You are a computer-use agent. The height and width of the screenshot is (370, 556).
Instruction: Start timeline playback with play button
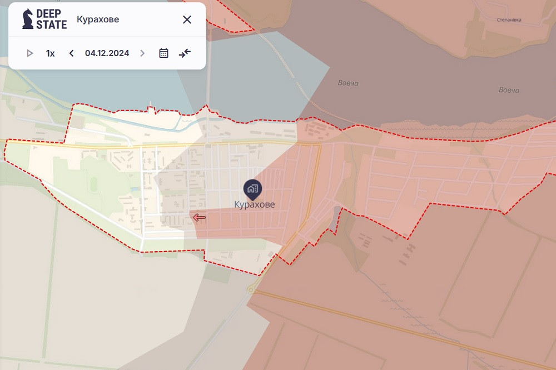[30, 53]
